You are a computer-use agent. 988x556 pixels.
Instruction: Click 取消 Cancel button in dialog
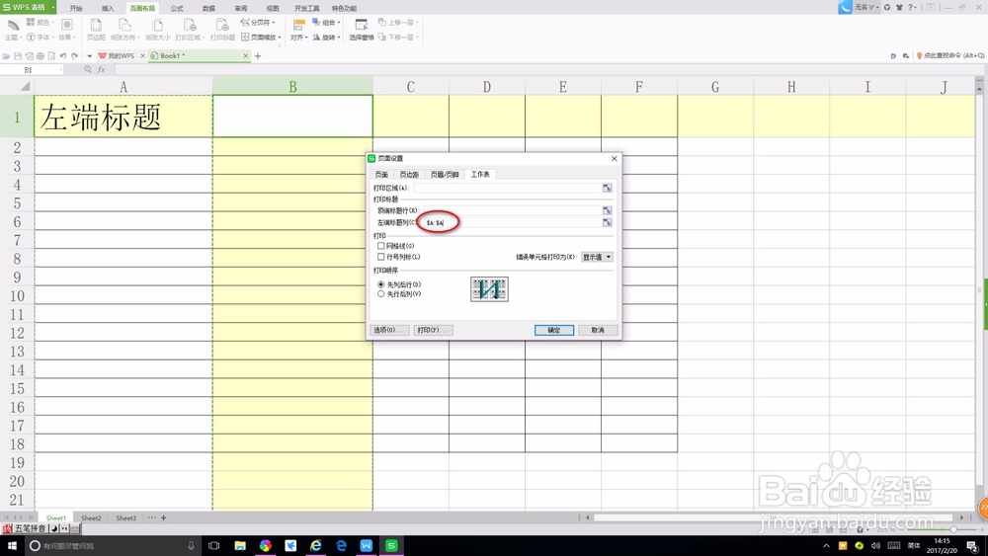pos(598,330)
